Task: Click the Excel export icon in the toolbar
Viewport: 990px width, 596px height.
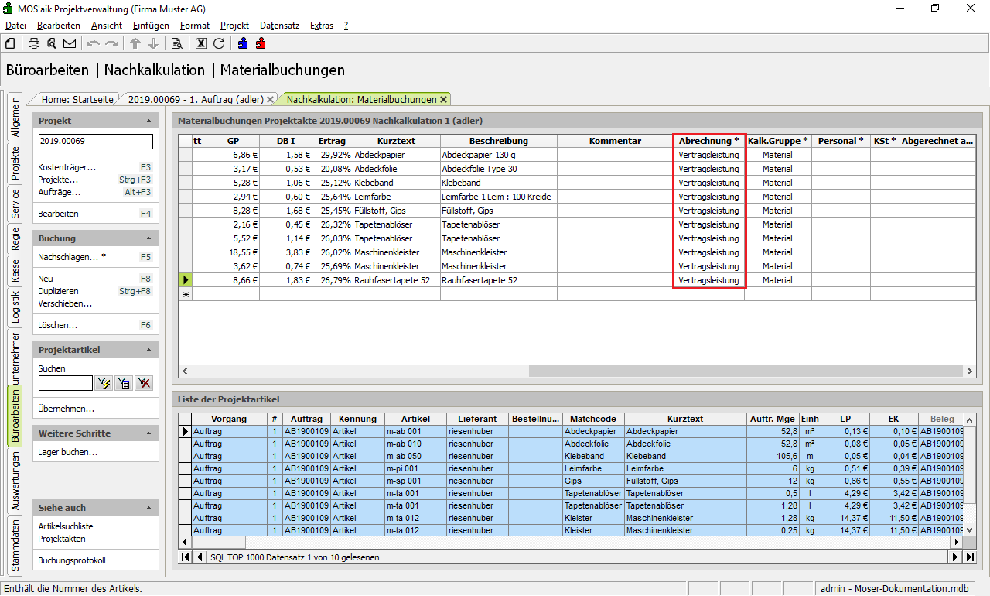Action: [201, 43]
